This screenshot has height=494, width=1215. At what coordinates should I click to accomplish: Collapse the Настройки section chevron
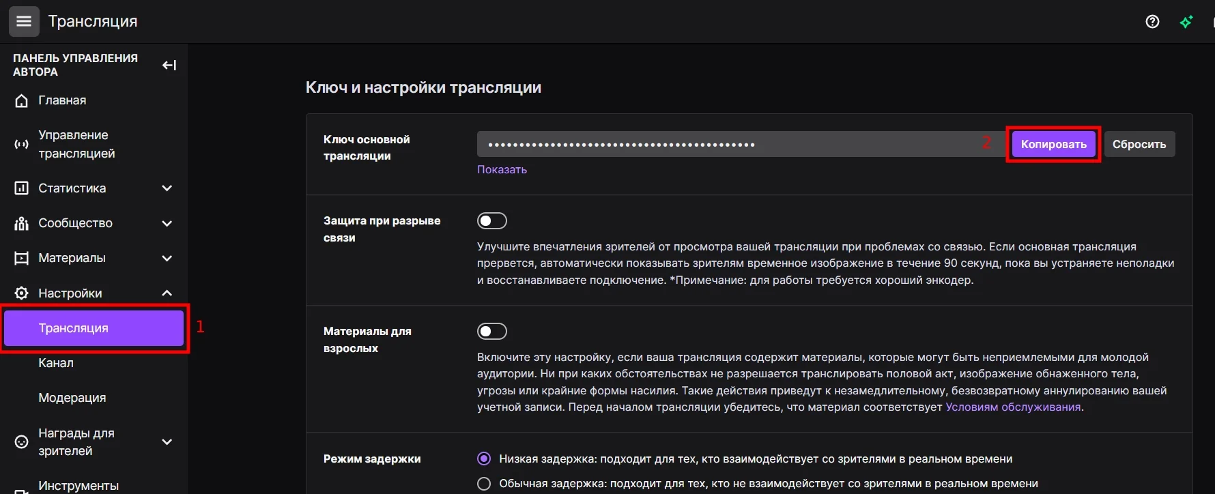pos(167,293)
